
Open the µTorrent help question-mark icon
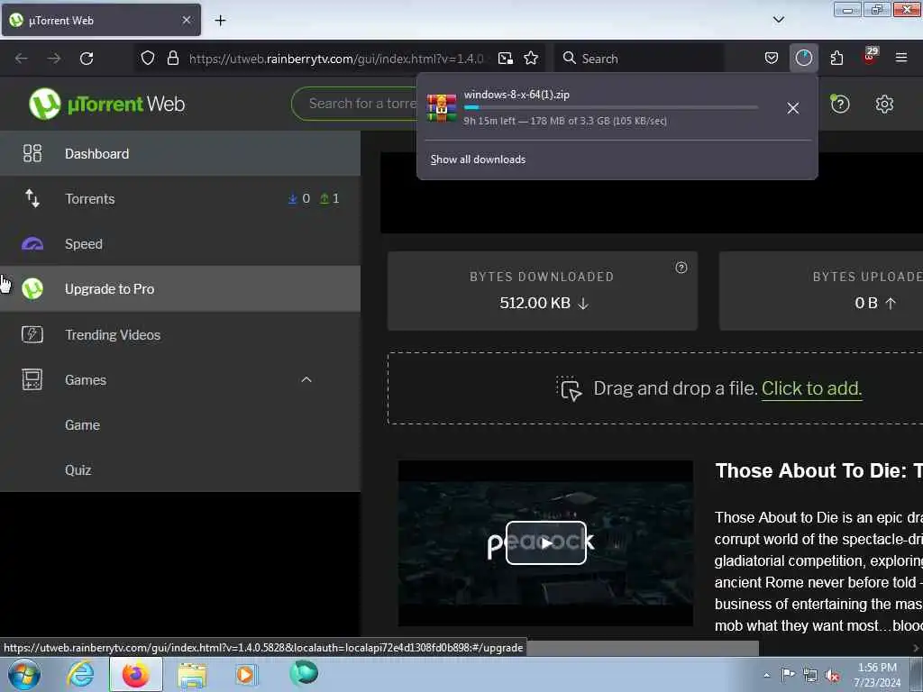click(840, 105)
